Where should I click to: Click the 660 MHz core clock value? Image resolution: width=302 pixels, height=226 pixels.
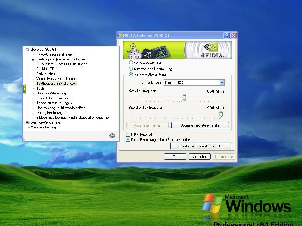pos(216,91)
